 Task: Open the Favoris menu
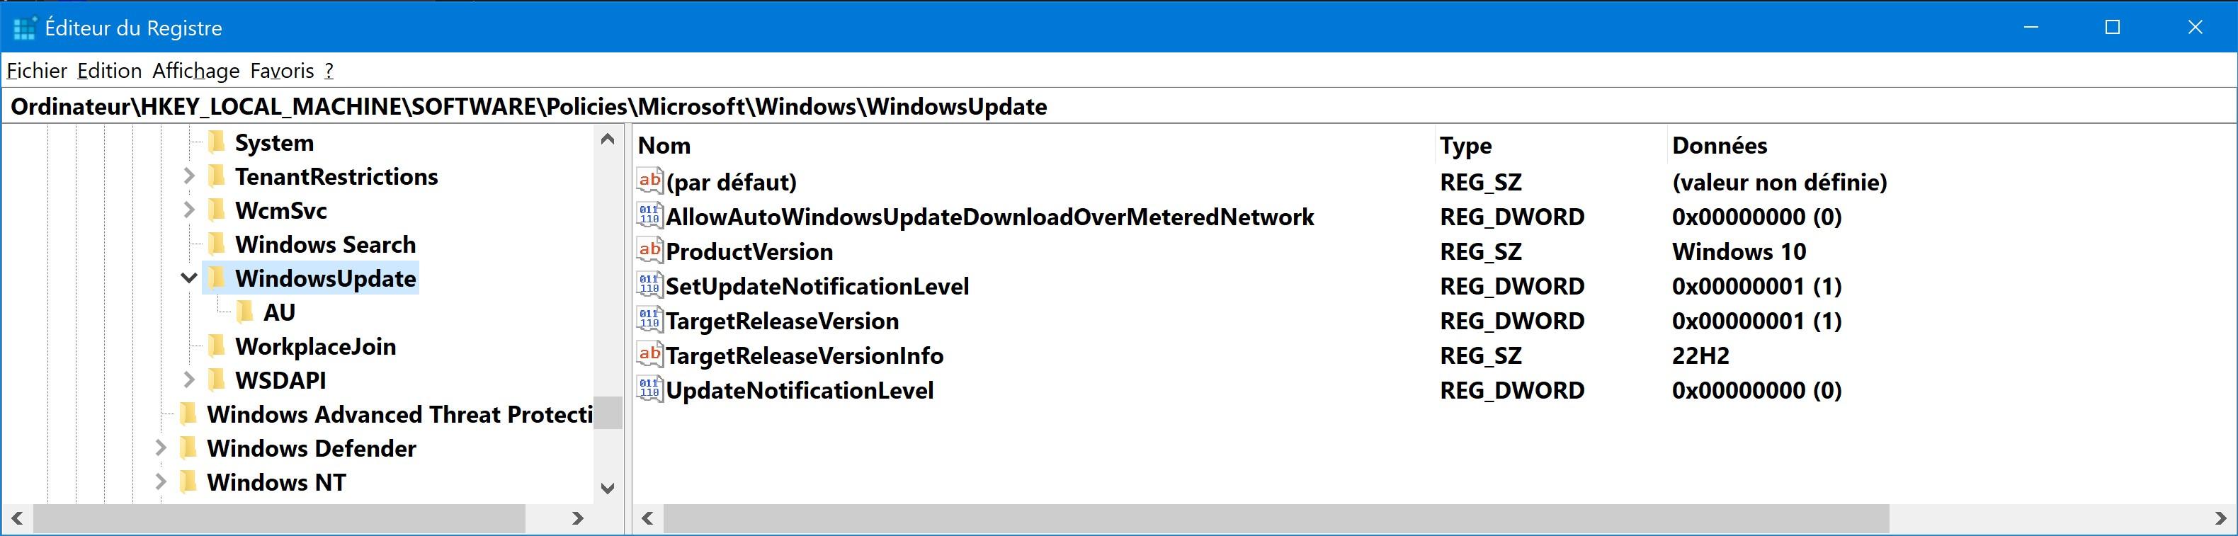[283, 70]
